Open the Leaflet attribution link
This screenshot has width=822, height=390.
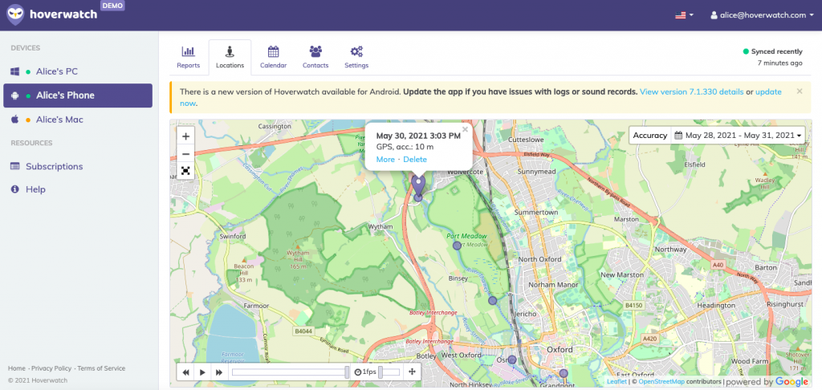tap(616, 382)
